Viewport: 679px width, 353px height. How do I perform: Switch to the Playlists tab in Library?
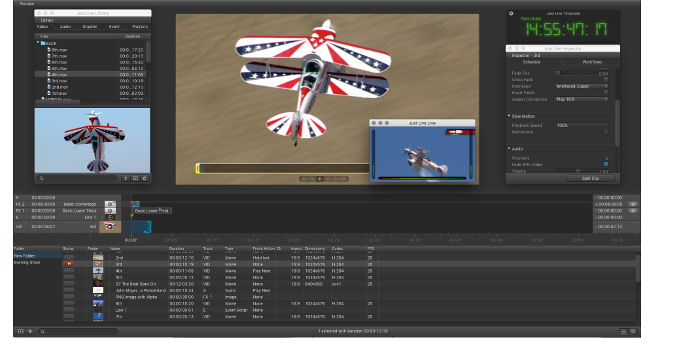tap(140, 26)
